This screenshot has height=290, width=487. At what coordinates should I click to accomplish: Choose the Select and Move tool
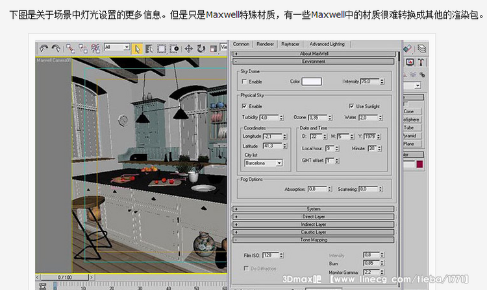(x=189, y=48)
